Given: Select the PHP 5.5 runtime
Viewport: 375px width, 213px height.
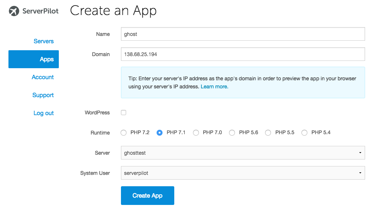Looking at the screenshot, I should (x=268, y=132).
